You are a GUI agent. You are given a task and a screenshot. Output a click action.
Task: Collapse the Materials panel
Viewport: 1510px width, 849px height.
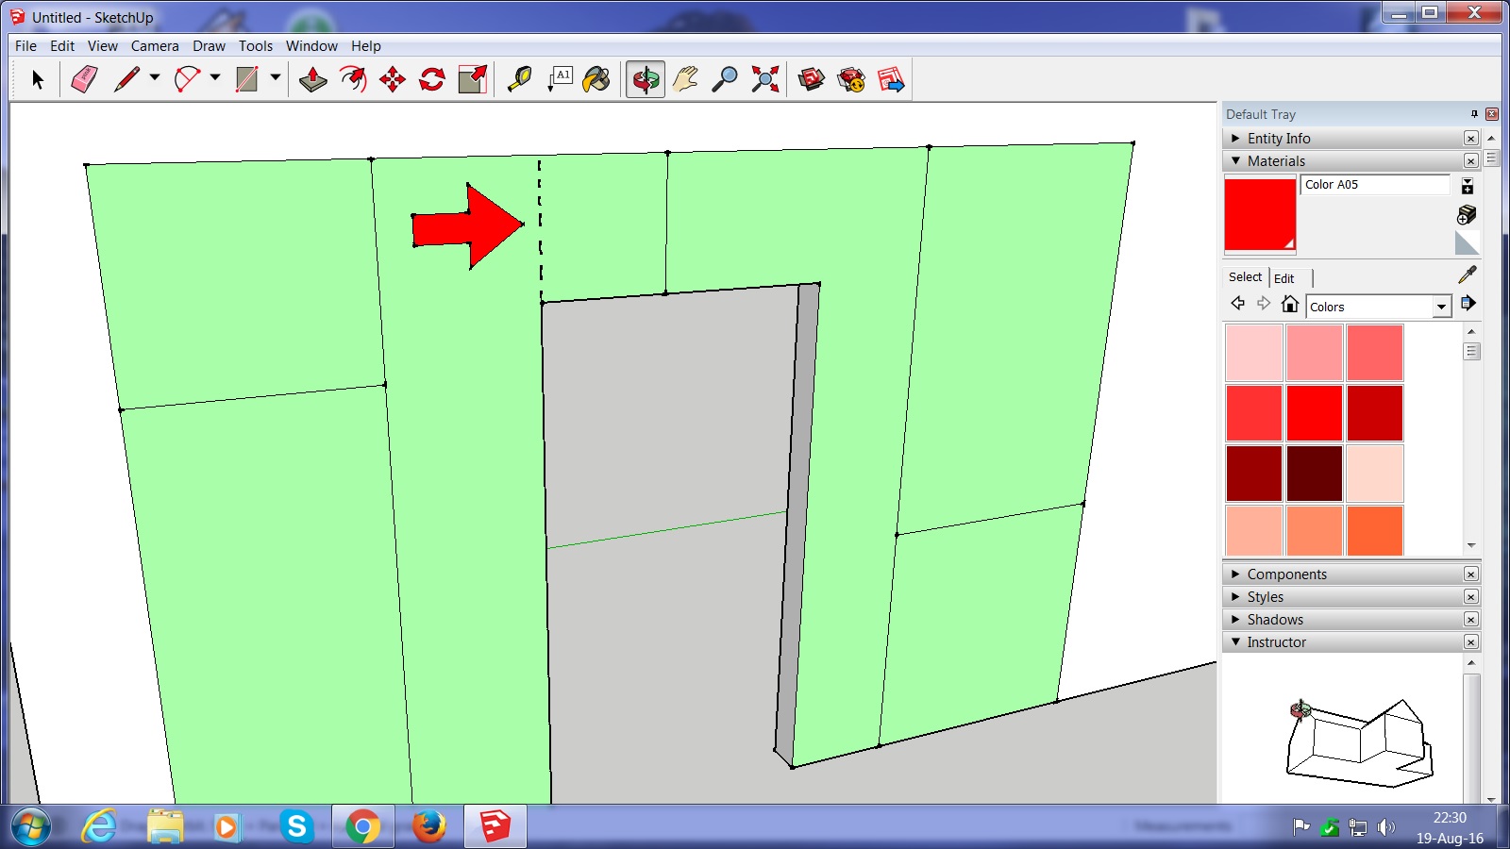pyautogui.click(x=1235, y=161)
